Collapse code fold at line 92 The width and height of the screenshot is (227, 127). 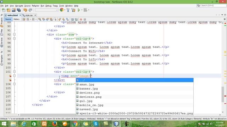click(x=14, y=35)
